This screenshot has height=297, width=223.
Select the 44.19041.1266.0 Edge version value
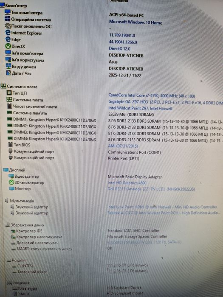[123, 42]
